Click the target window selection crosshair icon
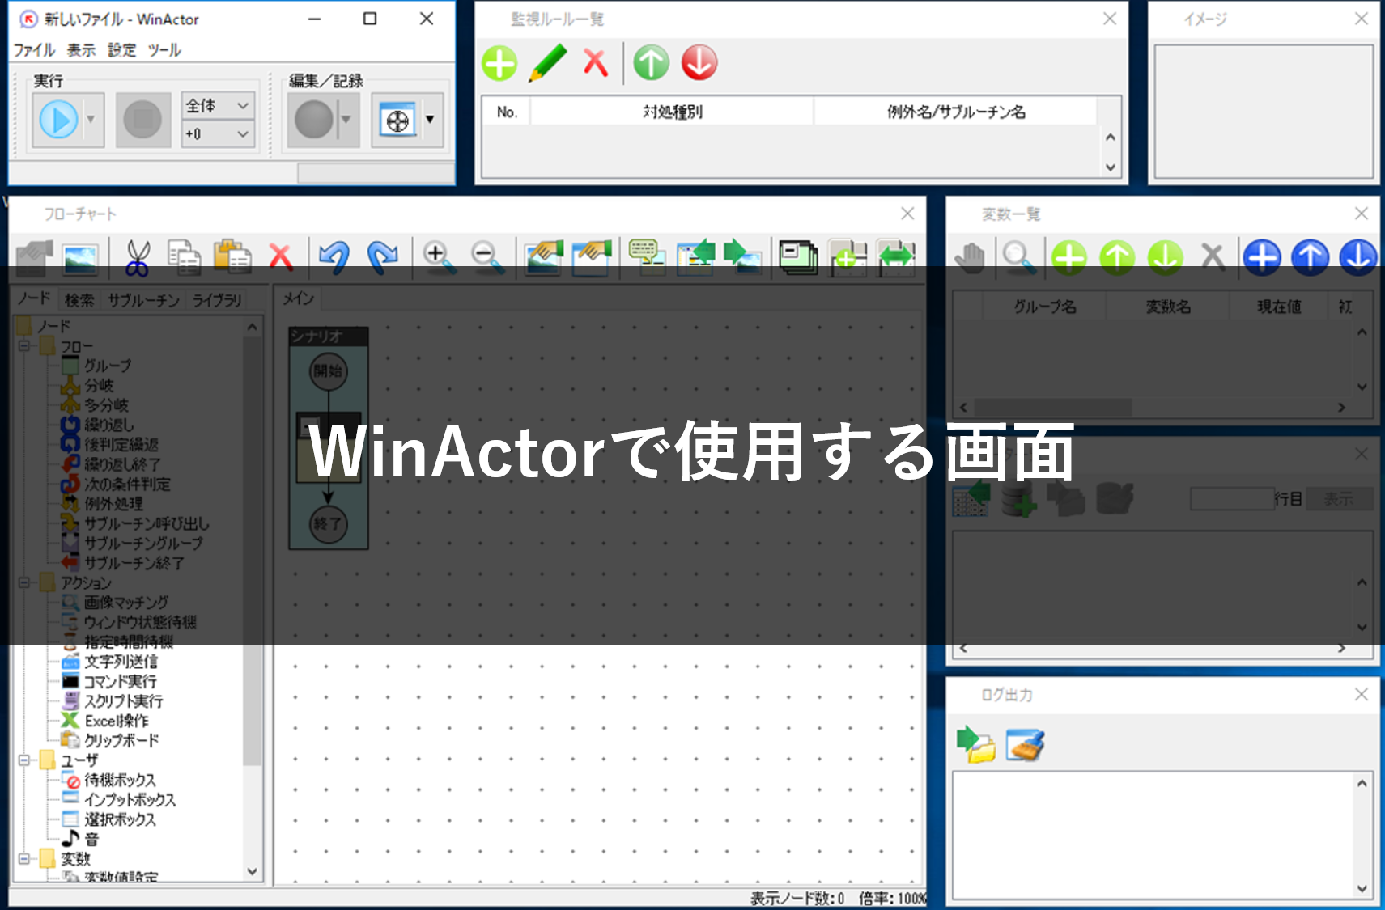 point(397,121)
